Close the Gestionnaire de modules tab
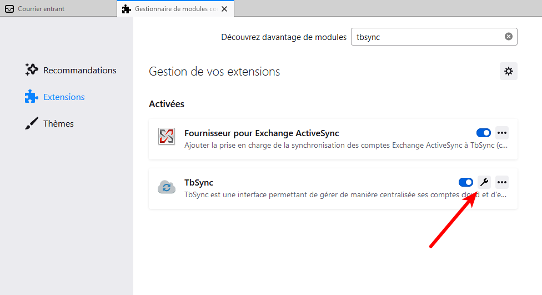The width and height of the screenshot is (542, 295). 224,9
